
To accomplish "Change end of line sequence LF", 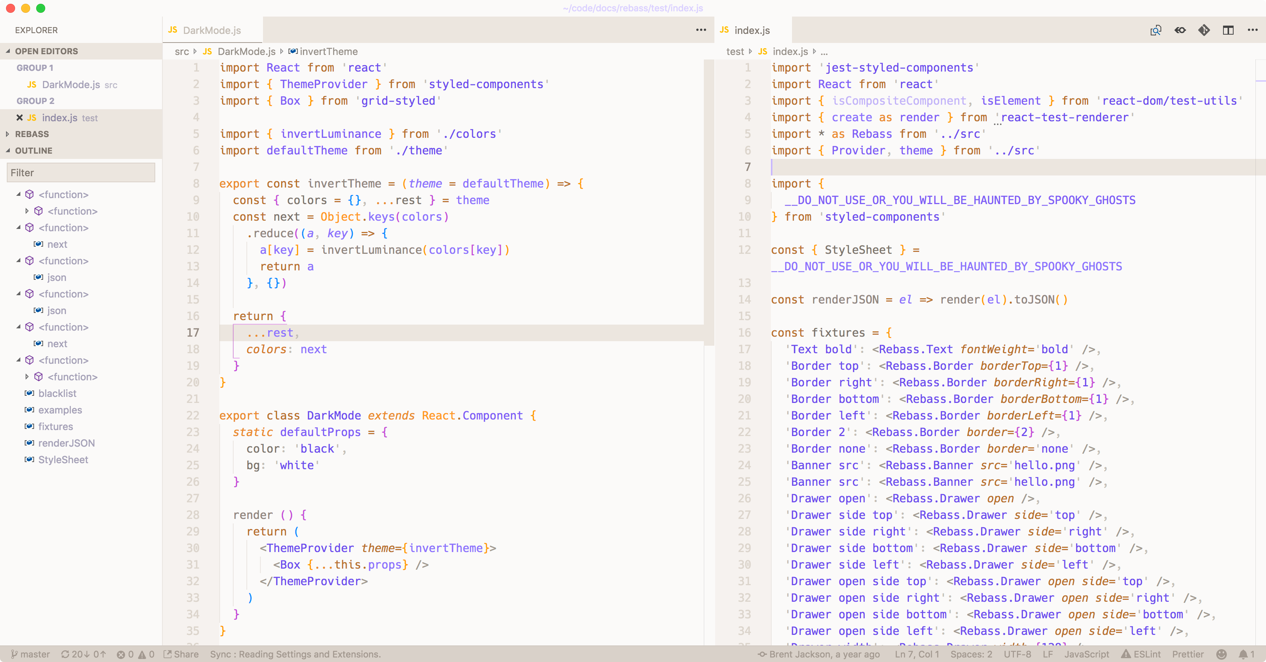I will 1047,654.
